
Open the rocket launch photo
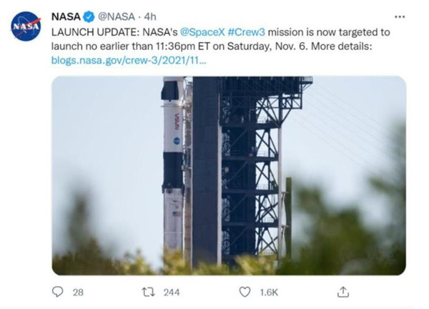coord(229,175)
